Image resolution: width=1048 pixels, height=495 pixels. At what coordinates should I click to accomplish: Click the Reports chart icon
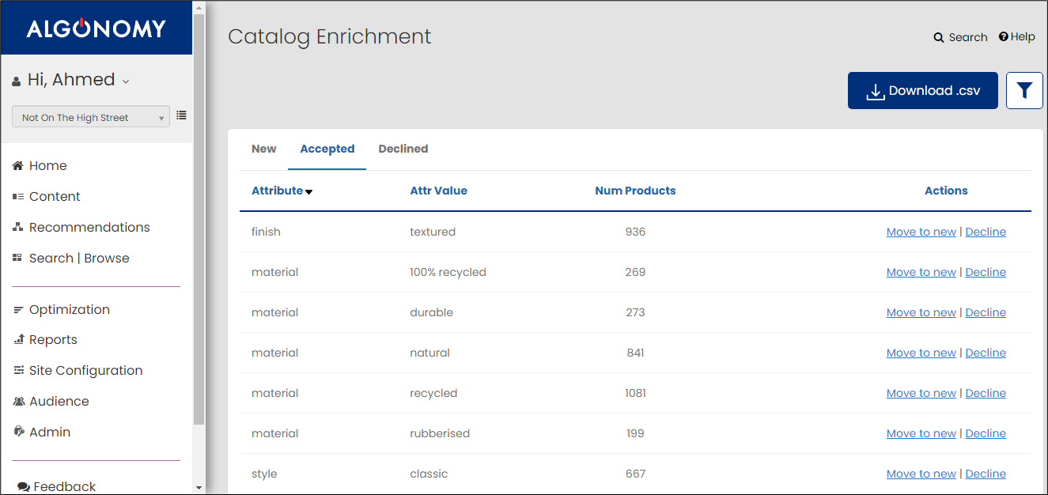[17, 340]
